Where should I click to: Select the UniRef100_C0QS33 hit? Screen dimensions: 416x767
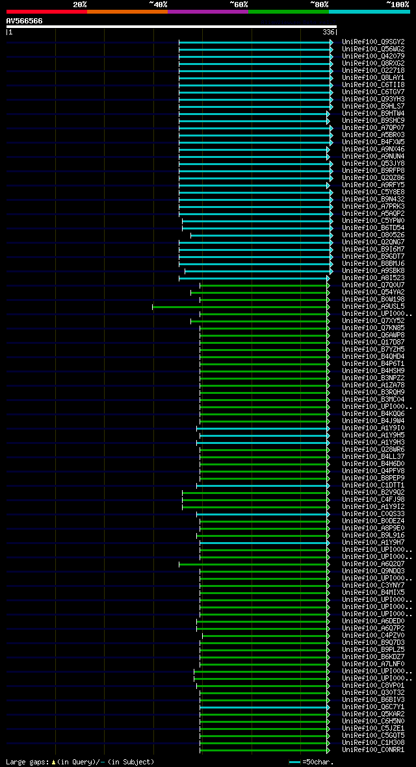373,513
